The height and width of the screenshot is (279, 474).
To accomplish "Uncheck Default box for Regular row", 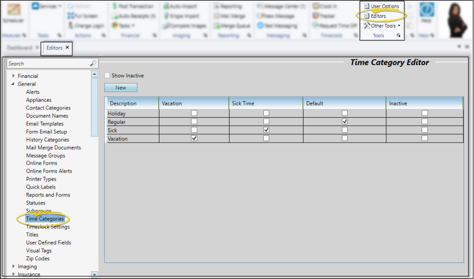I will [344, 122].
